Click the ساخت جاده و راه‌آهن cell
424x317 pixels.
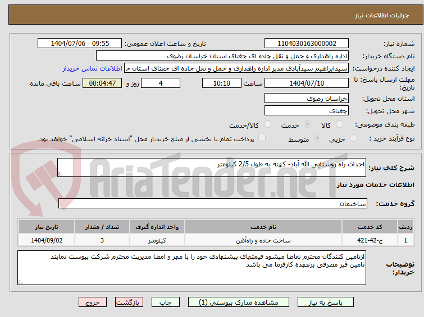[x=263, y=240]
